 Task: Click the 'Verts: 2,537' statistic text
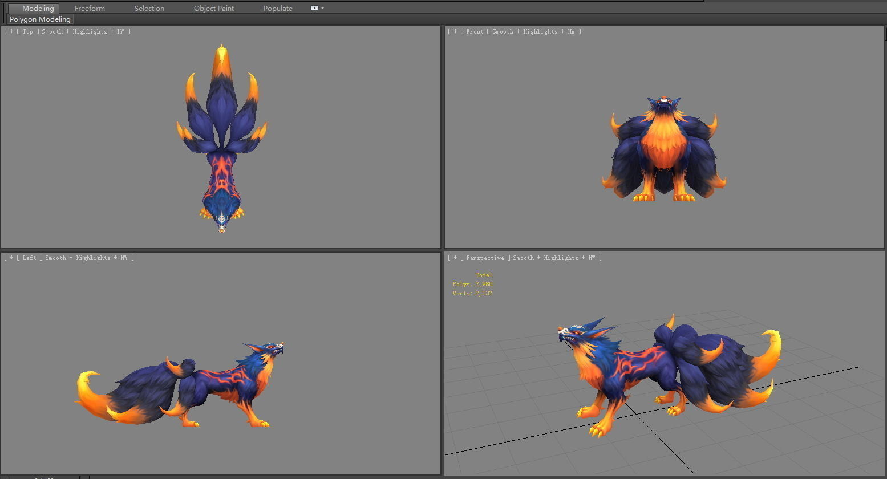point(472,293)
